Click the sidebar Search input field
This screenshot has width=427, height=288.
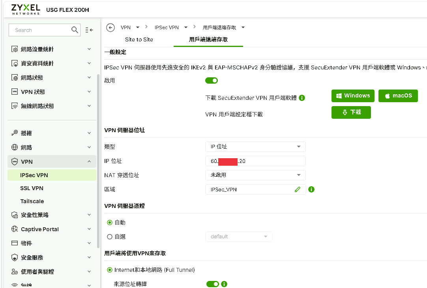pos(45,30)
